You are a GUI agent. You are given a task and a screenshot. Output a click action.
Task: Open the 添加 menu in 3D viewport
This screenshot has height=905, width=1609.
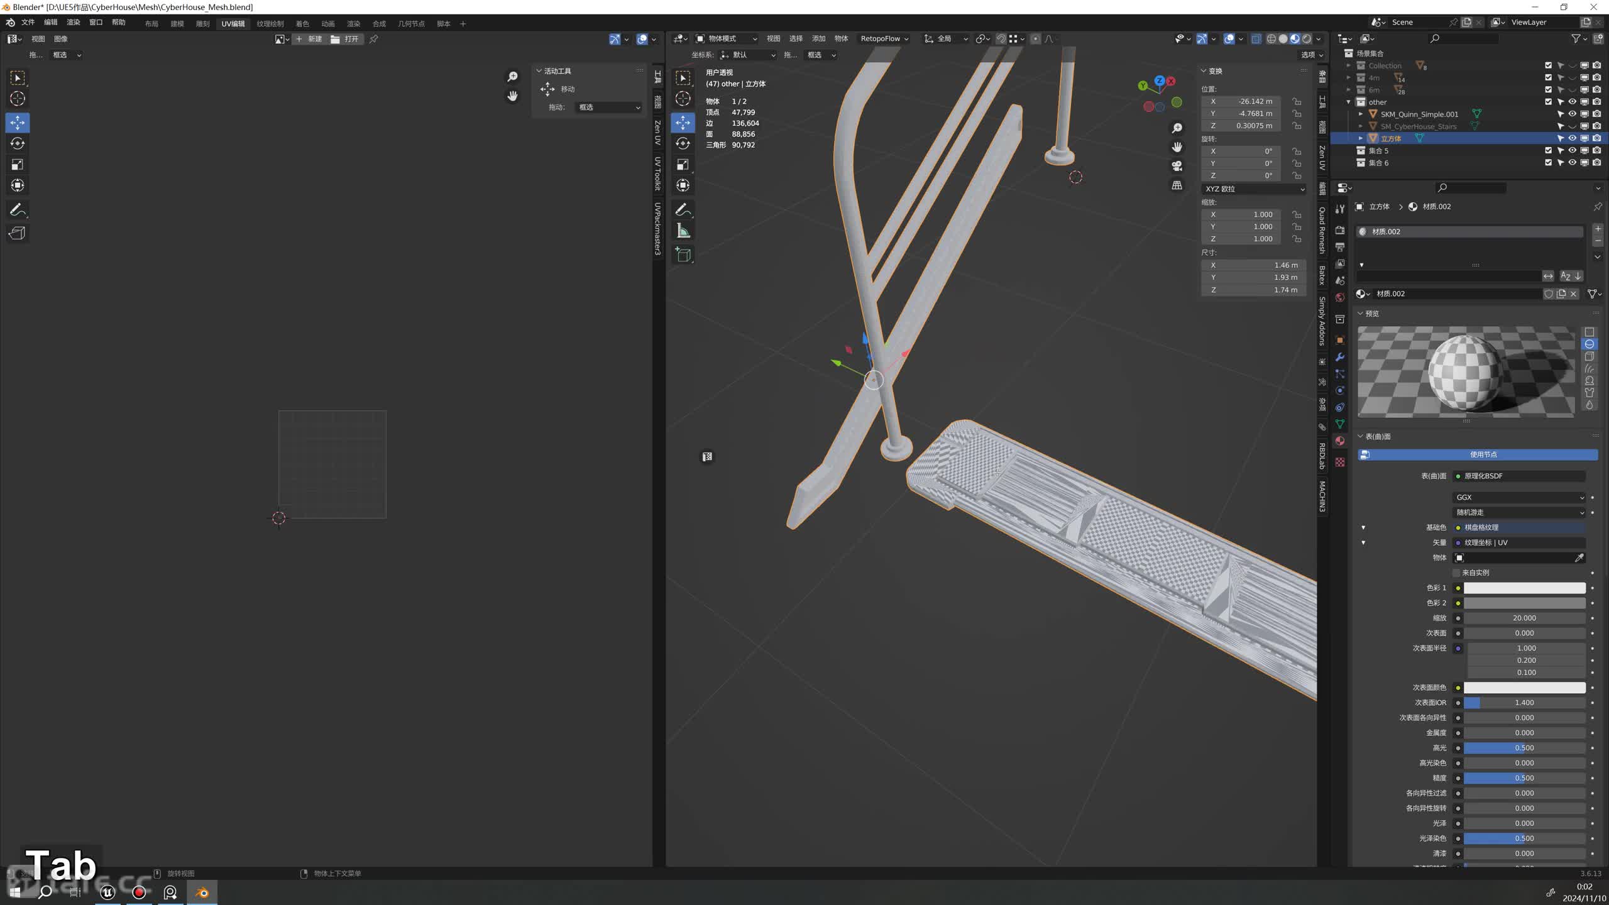[x=818, y=39]
